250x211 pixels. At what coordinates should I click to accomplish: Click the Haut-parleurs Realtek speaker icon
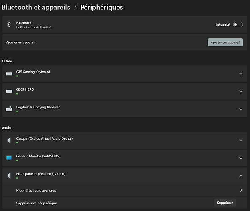point(9,176)
